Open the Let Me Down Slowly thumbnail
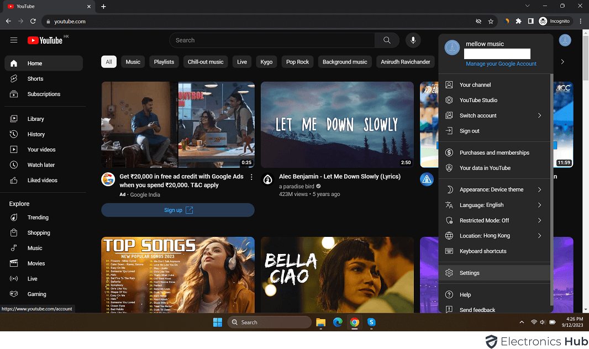Image resolution: width=589 pixels, height=349 pixels. (x=337, y=125)
